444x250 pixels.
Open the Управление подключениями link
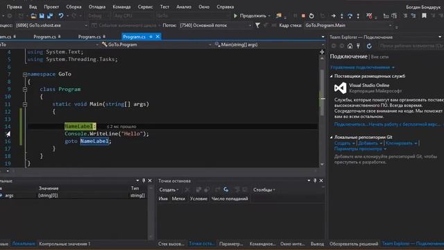tap(360, 67)
